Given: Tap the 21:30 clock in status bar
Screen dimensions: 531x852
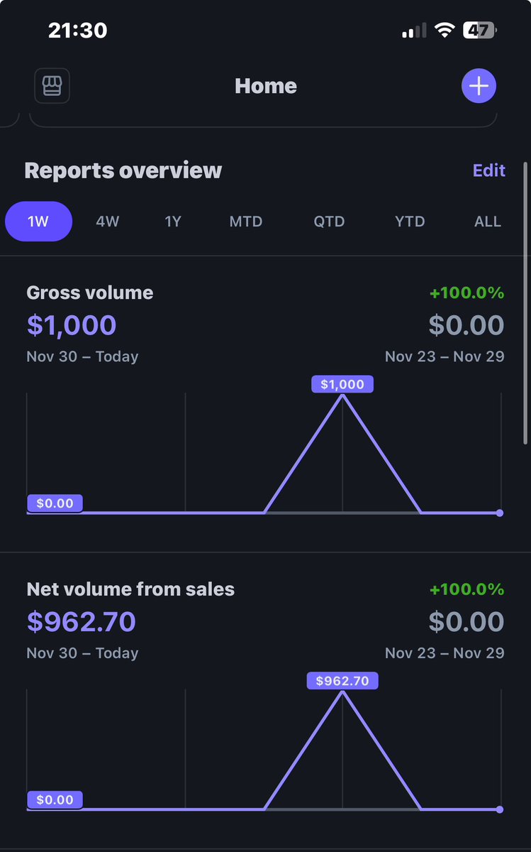Looking at the screenshot, I should [x=78, y=30].
